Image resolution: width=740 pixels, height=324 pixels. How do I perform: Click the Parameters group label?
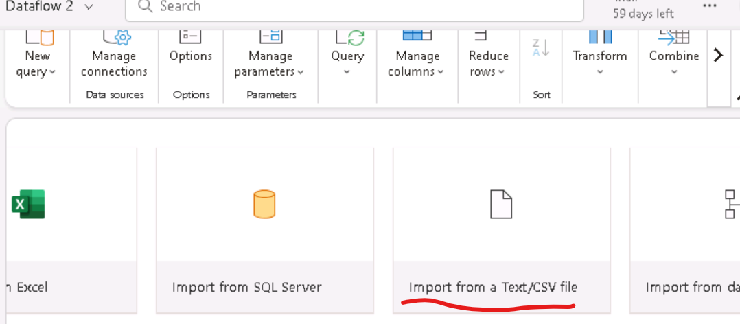pyautogui.click(x=271, y=95)
